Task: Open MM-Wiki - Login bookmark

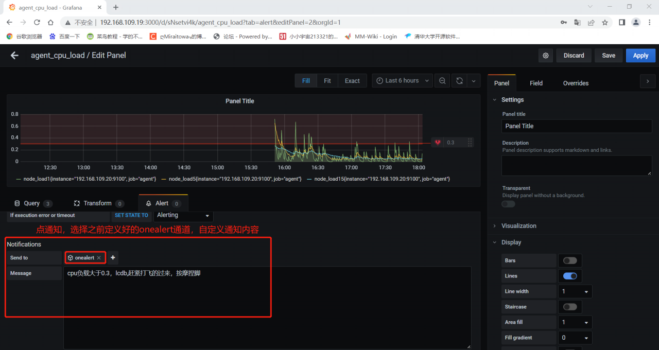Action: coord(371,37)
